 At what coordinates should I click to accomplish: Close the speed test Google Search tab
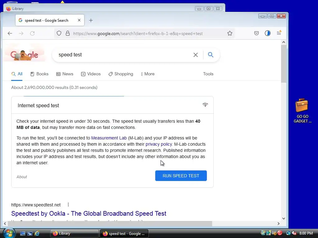[79, 20]
